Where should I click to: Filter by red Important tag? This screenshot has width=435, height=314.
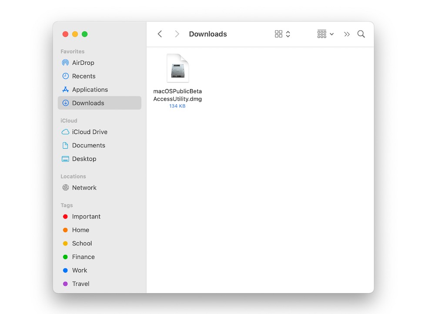(86, 217)
